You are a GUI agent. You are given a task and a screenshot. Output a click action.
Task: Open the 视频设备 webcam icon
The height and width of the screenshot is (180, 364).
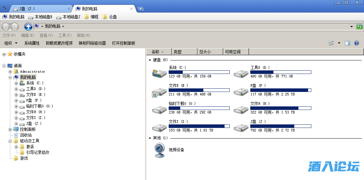click(159, 150)
